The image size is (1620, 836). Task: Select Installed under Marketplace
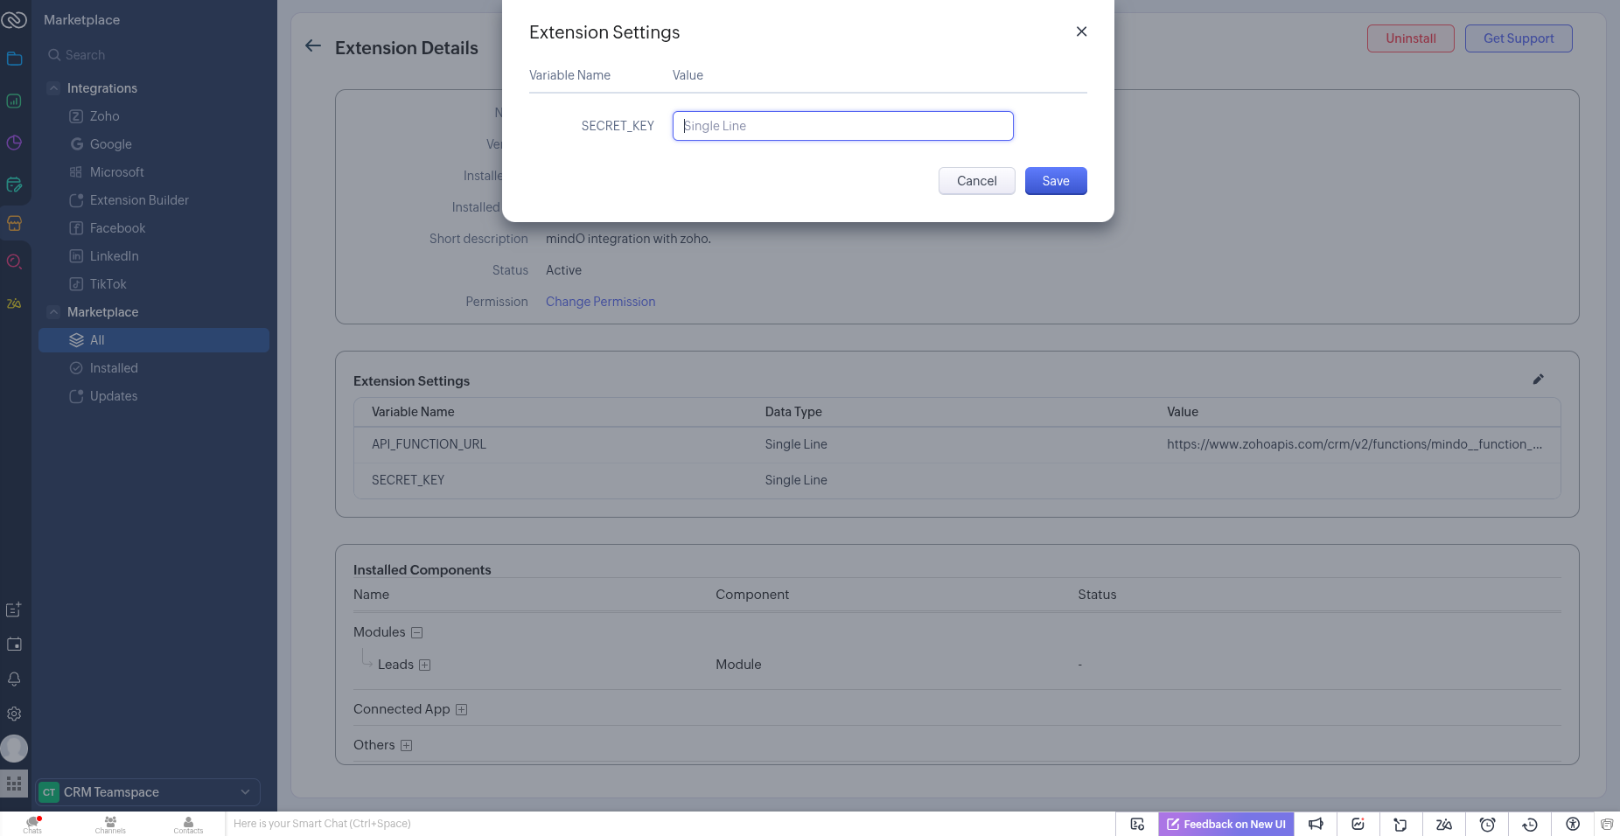(x=114, y=368)
